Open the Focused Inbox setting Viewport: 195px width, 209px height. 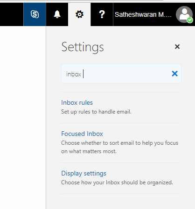pyautogui.click(x=82, y=134)
